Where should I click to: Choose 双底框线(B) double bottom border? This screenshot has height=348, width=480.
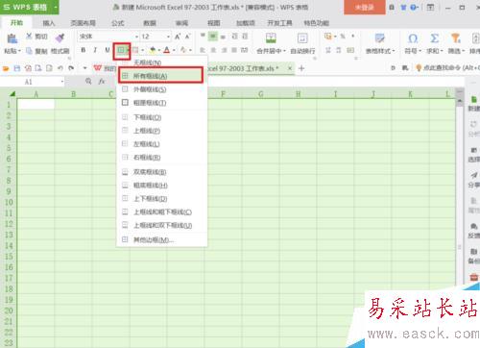click(161, 172)
